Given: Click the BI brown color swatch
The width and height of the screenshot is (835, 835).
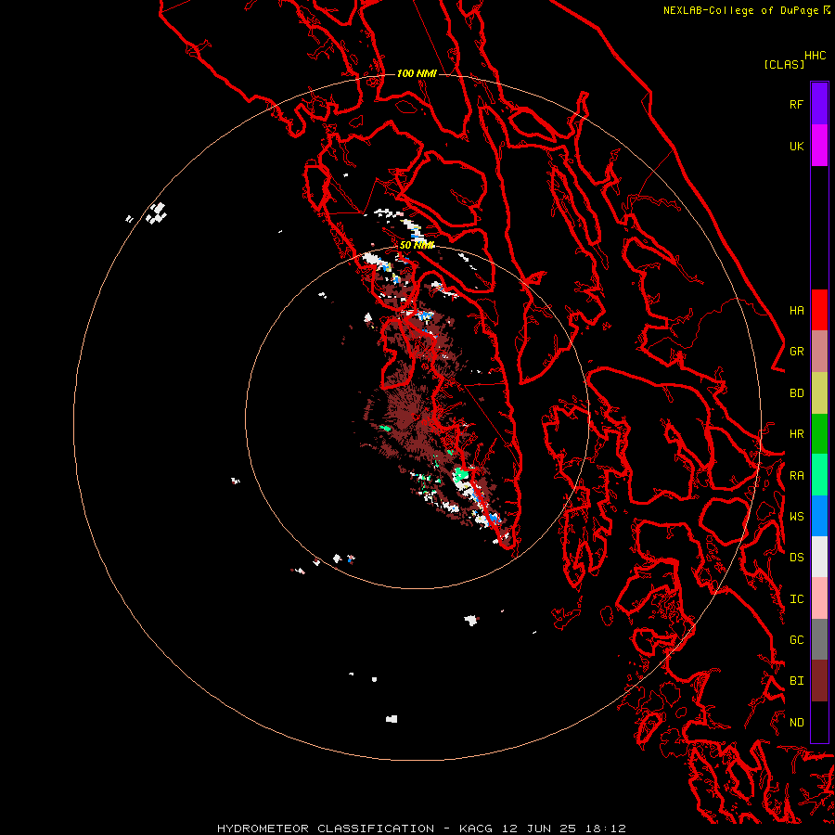Looking at the screenshot, I should (819, 681).
